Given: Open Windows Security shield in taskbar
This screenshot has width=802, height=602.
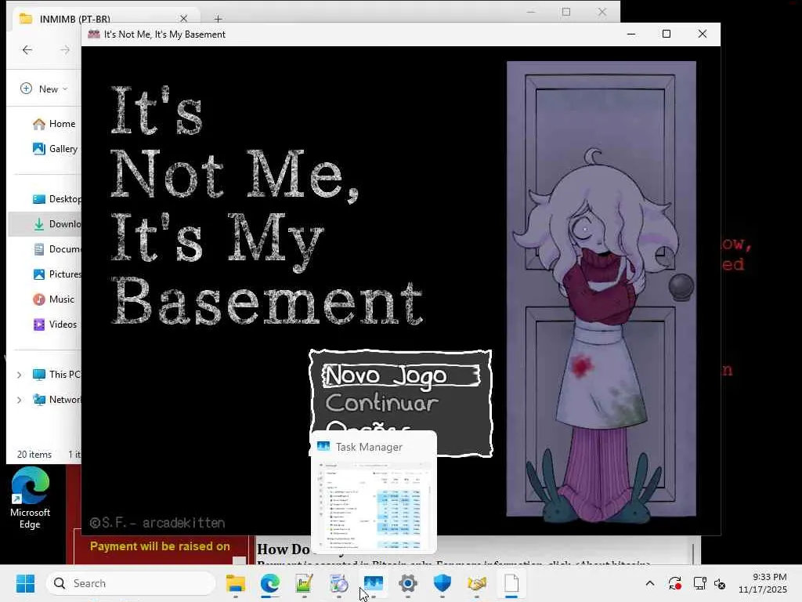Looking at the screenshot, I should pyautogui.click(x=443, y=584).
